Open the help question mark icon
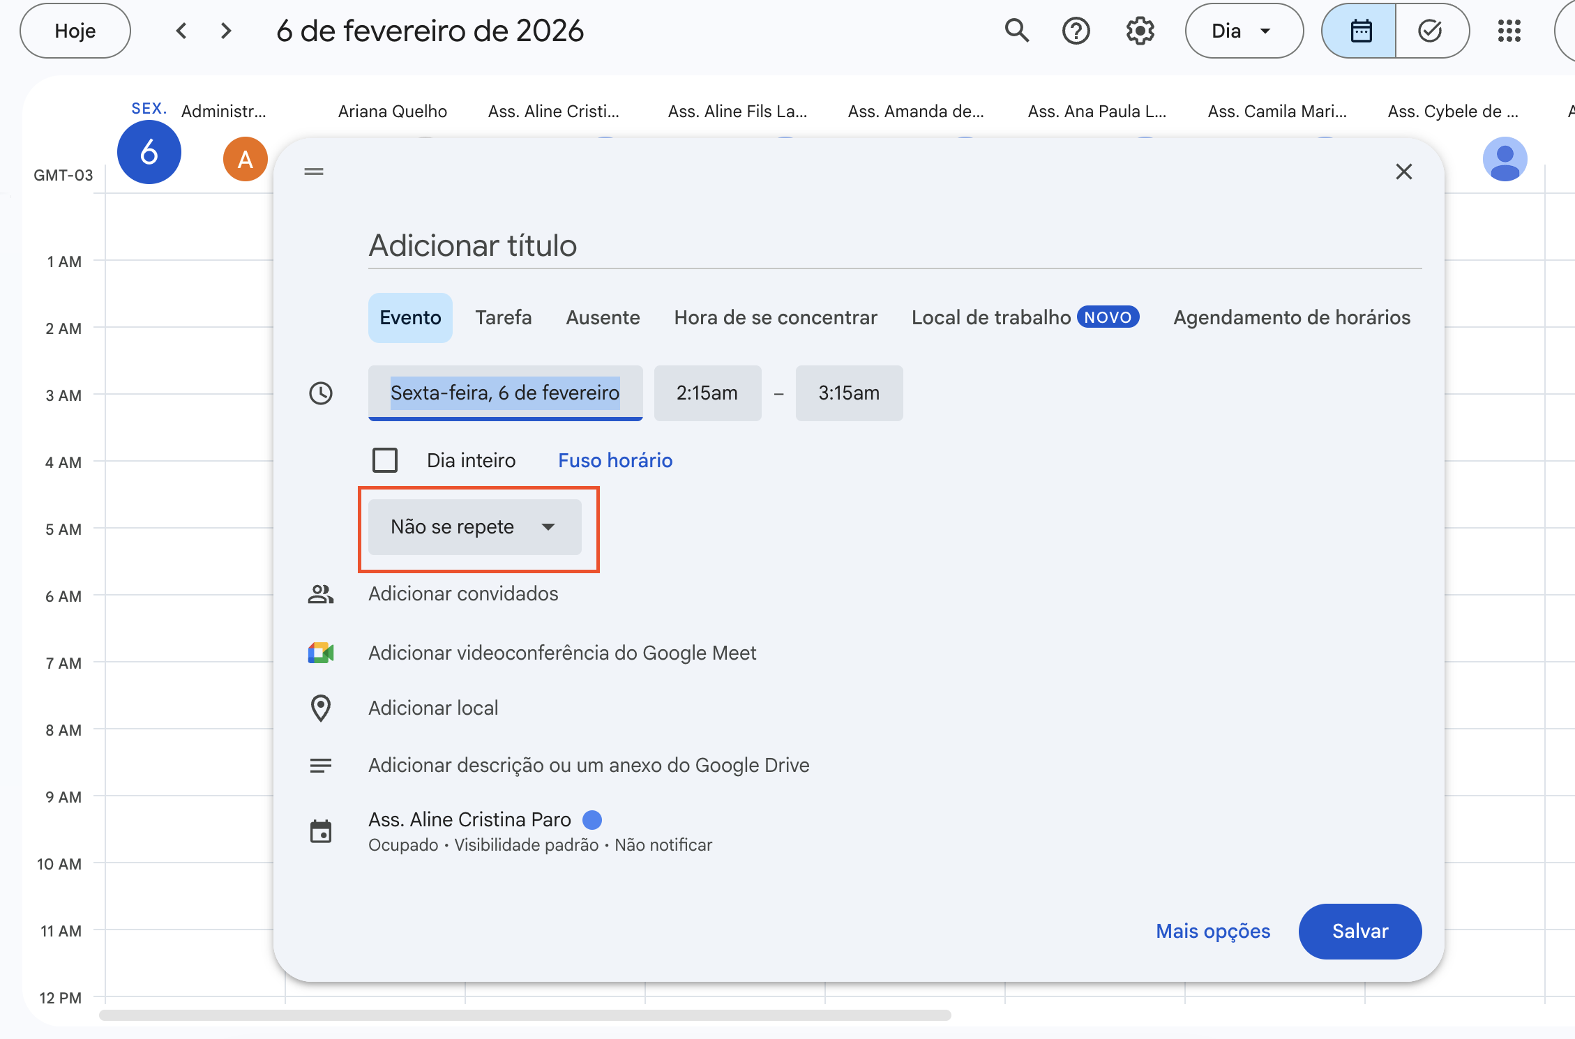Screen dimensions: 1575x1039 pos(1076,31)
